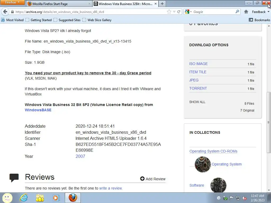271x203 pixels.
Task: Close the Mozilla Firefox Start Page tab
Action: pos(89,4)
